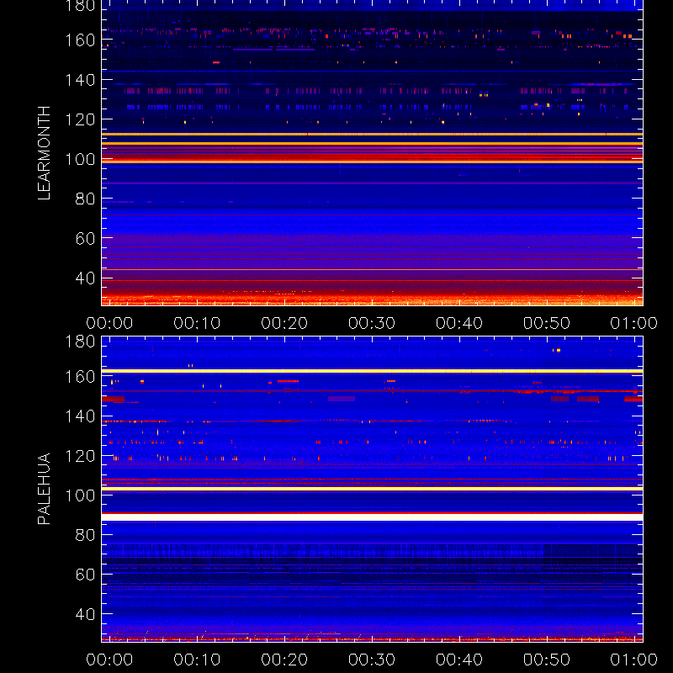Pick the 40 tick label on the PALEHUA plot
This screenshot has height=673, width=673.
pos(85,614)
